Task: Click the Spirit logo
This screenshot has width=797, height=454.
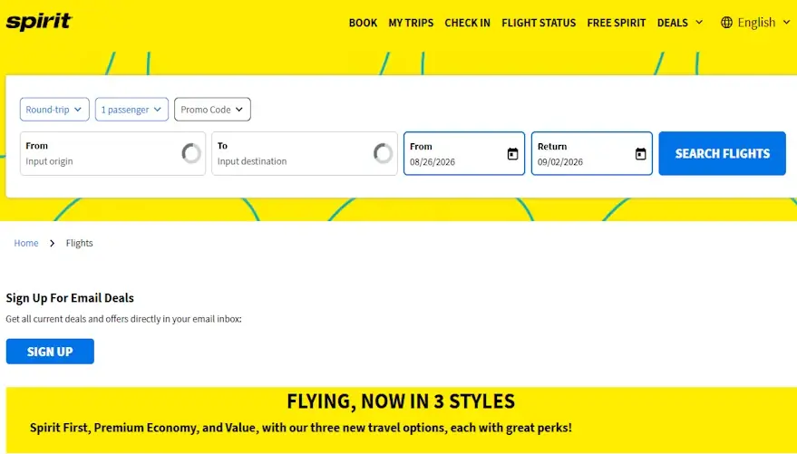Action: [39, 22]
